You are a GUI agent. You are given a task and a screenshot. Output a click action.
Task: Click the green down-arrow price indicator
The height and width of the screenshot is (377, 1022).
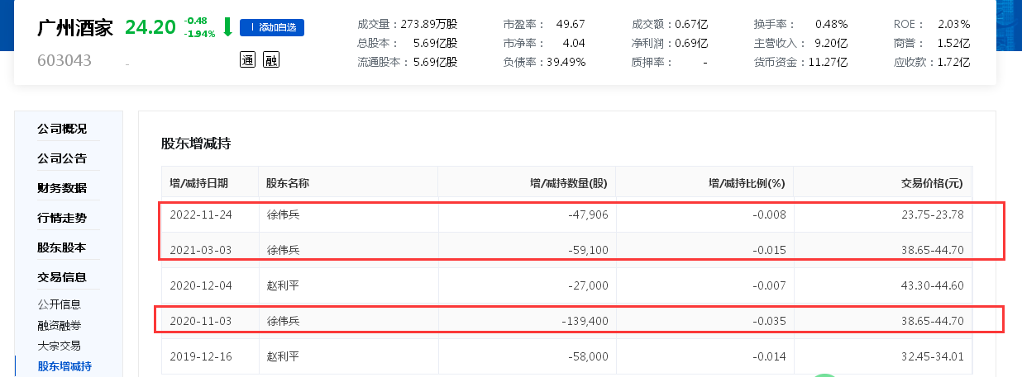[x=227, y=27]
